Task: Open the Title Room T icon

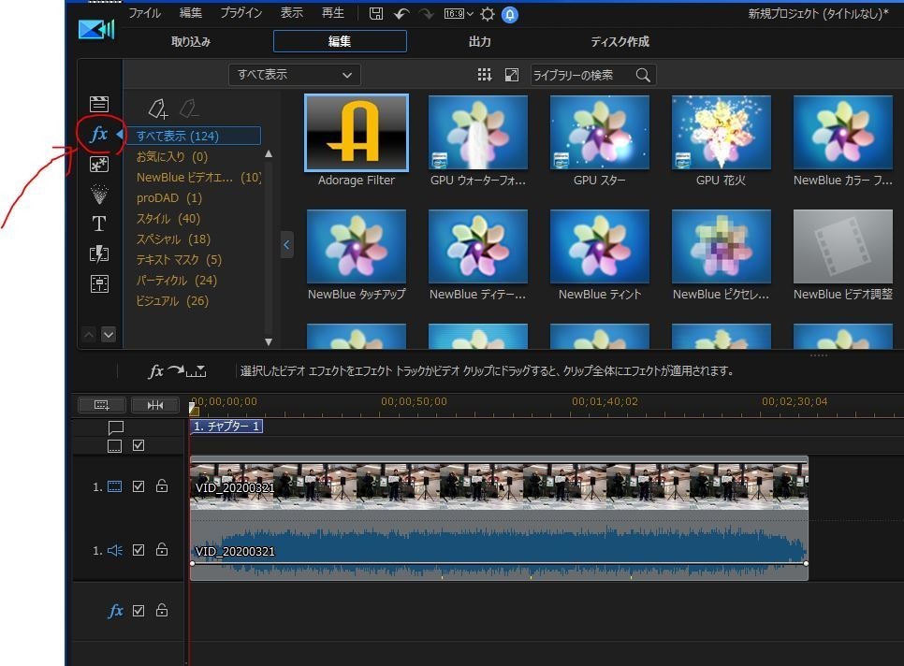Action: [x=99, y=224]
